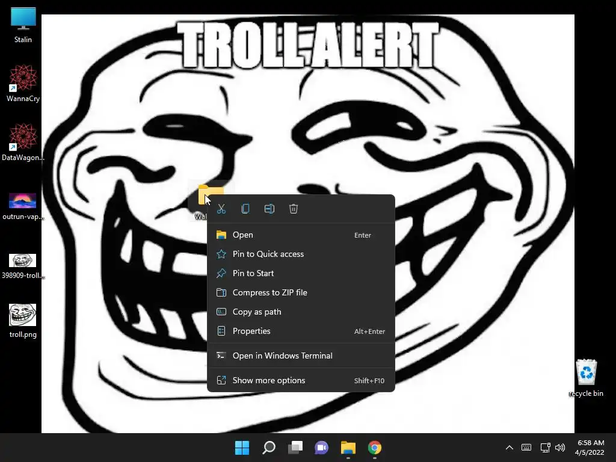The image size is (616, 462).
Task: Select the outrun-vap wallpaper file icon
Action: point(23,206)
